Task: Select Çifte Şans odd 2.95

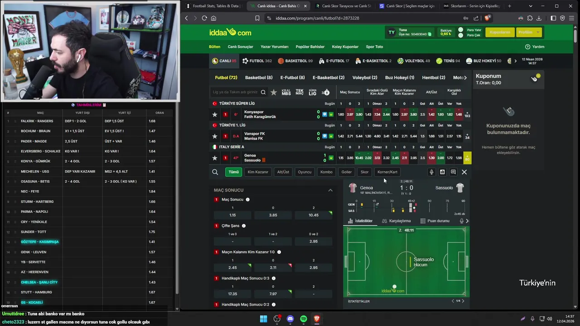Action: point(314,241)
